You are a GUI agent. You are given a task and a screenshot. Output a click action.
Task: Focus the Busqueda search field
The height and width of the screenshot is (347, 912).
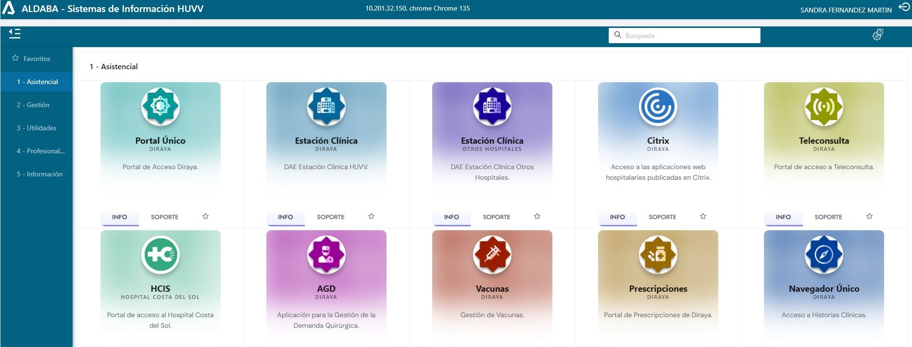pos(685,36)
